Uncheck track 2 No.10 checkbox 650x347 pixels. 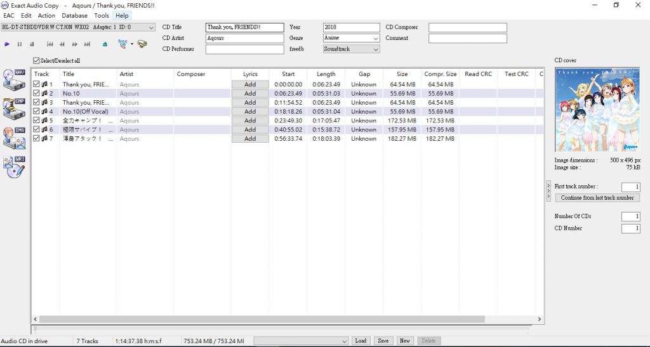pos(36,93)
